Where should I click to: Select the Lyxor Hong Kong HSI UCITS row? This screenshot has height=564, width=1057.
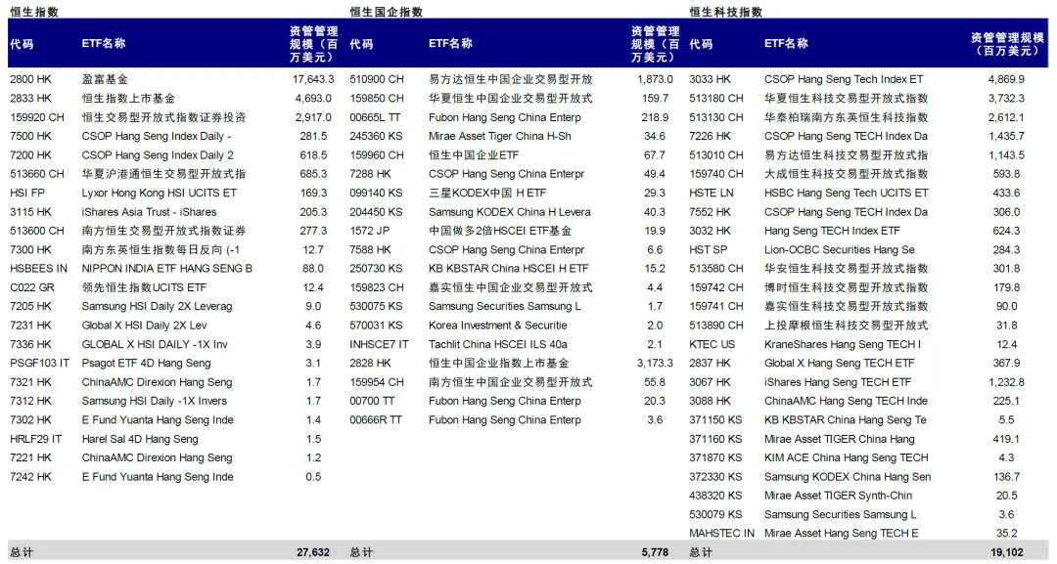tap(159, 194)
